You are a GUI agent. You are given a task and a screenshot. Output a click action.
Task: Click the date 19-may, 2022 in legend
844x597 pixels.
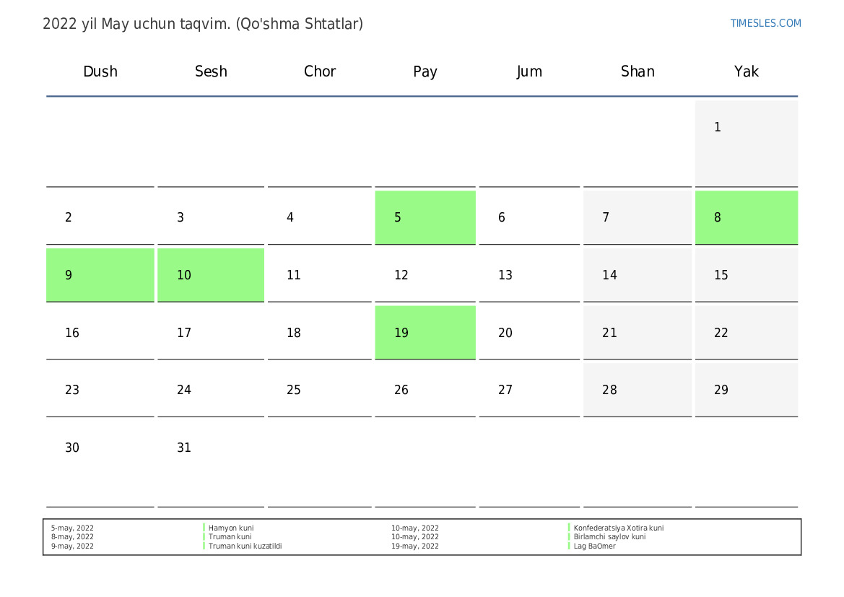(414, 546)
